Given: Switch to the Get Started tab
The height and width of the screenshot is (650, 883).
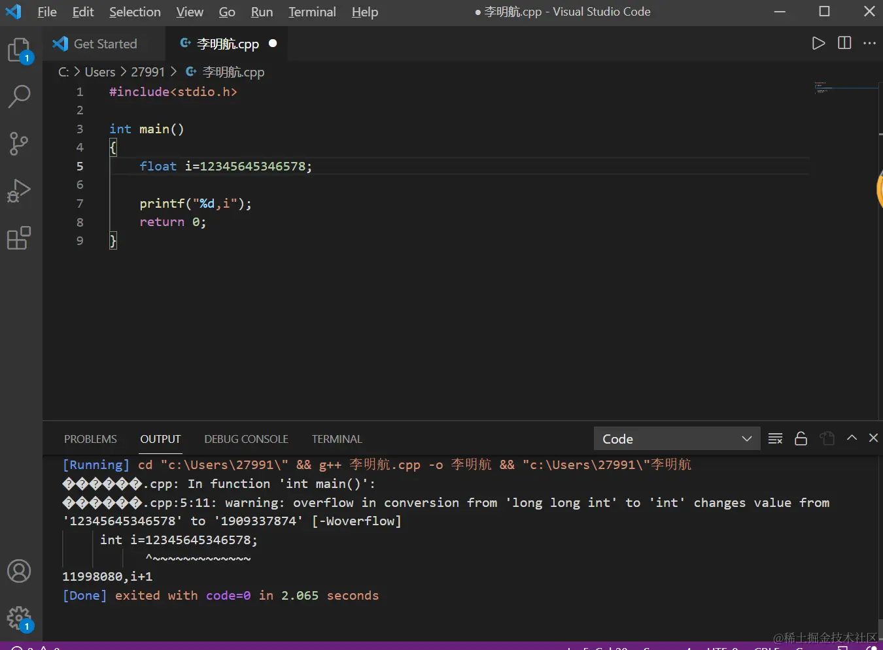Looking at the screenshot, I should pyautogui.click(x=105, y=44).
